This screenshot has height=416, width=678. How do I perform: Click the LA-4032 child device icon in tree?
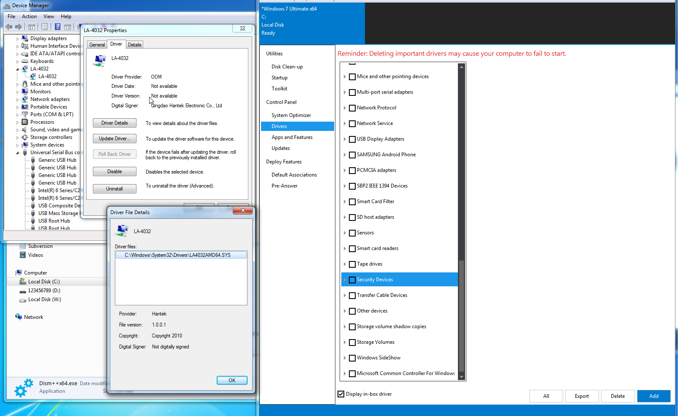click(x=33, y=76)
